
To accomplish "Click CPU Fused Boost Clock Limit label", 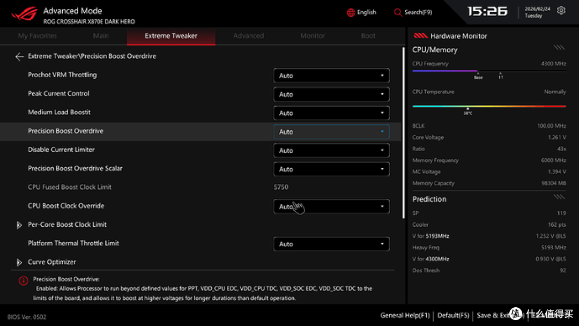I will coord(69,187).
